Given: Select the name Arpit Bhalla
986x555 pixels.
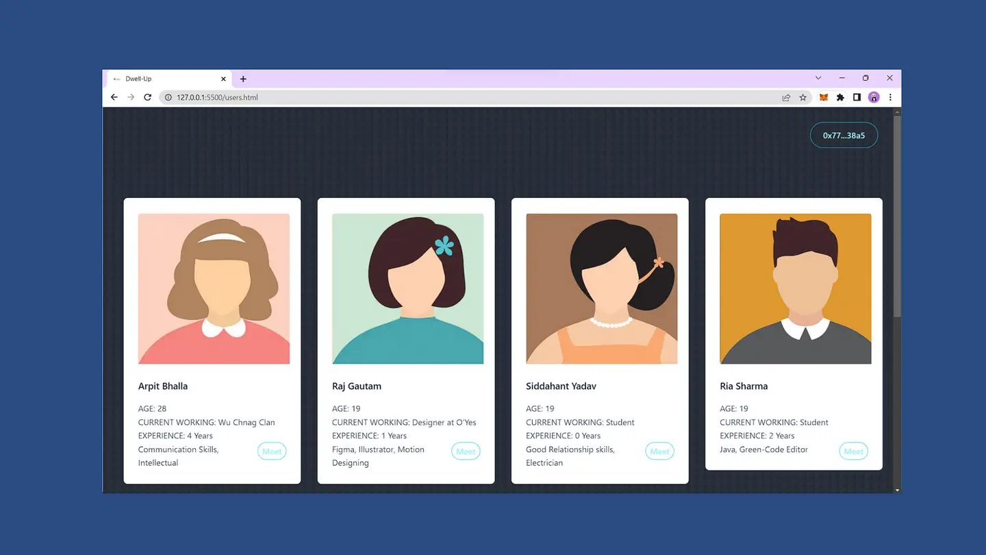Looking at the screenshot, I should (x=163, y=386).
